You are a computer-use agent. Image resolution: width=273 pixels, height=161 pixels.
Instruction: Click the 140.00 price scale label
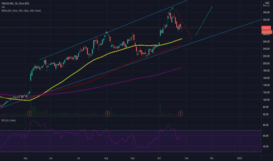click(x=266, y=85)
